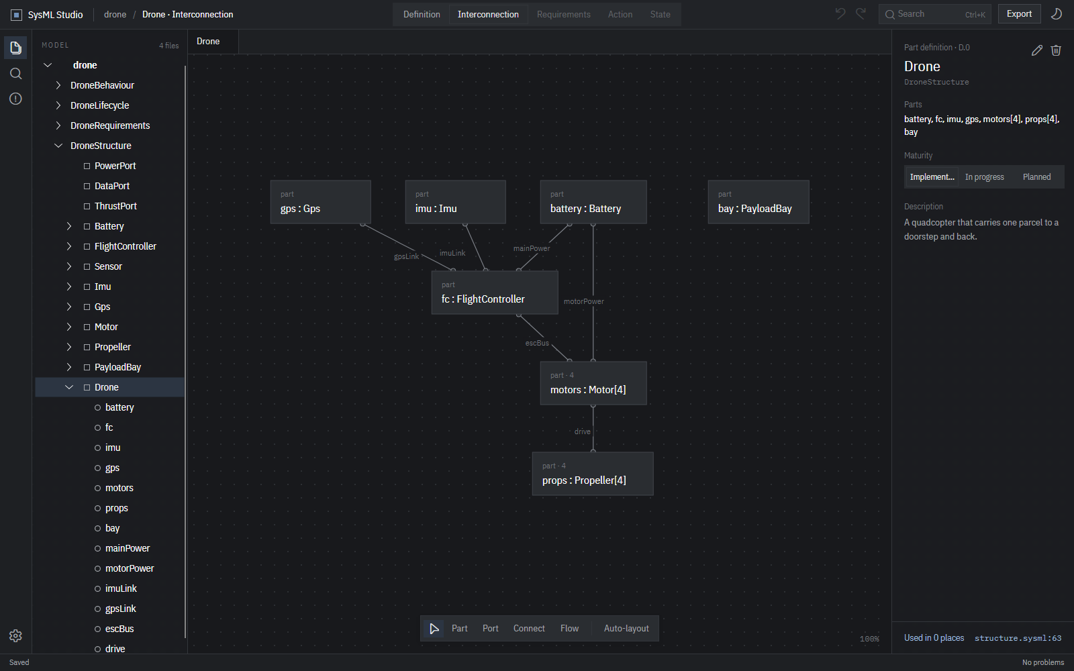Select the fc : FlightController part node

495,293
